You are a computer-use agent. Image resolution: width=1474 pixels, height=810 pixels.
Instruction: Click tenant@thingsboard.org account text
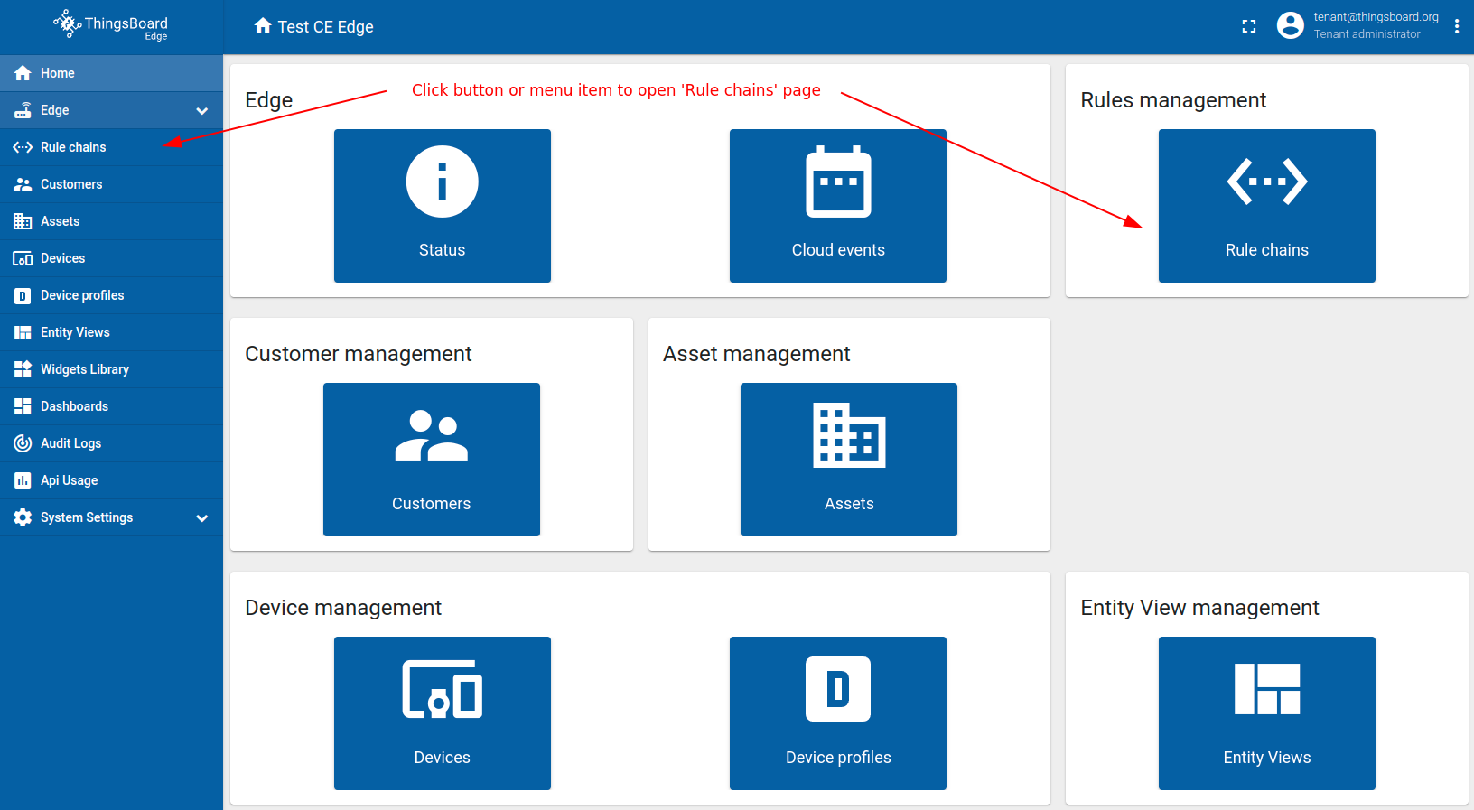(1376, 16)
